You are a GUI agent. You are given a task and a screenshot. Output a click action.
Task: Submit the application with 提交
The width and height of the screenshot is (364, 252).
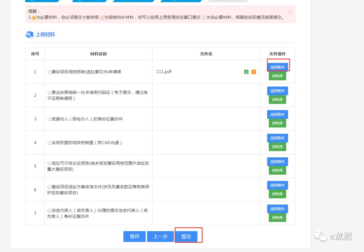pyautogui.click(x=186, y=237)
